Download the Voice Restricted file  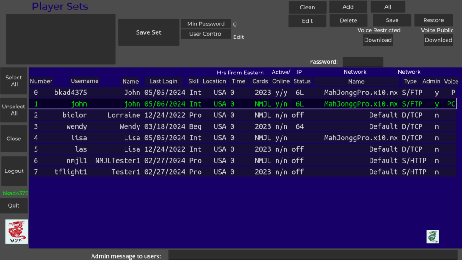378,40
